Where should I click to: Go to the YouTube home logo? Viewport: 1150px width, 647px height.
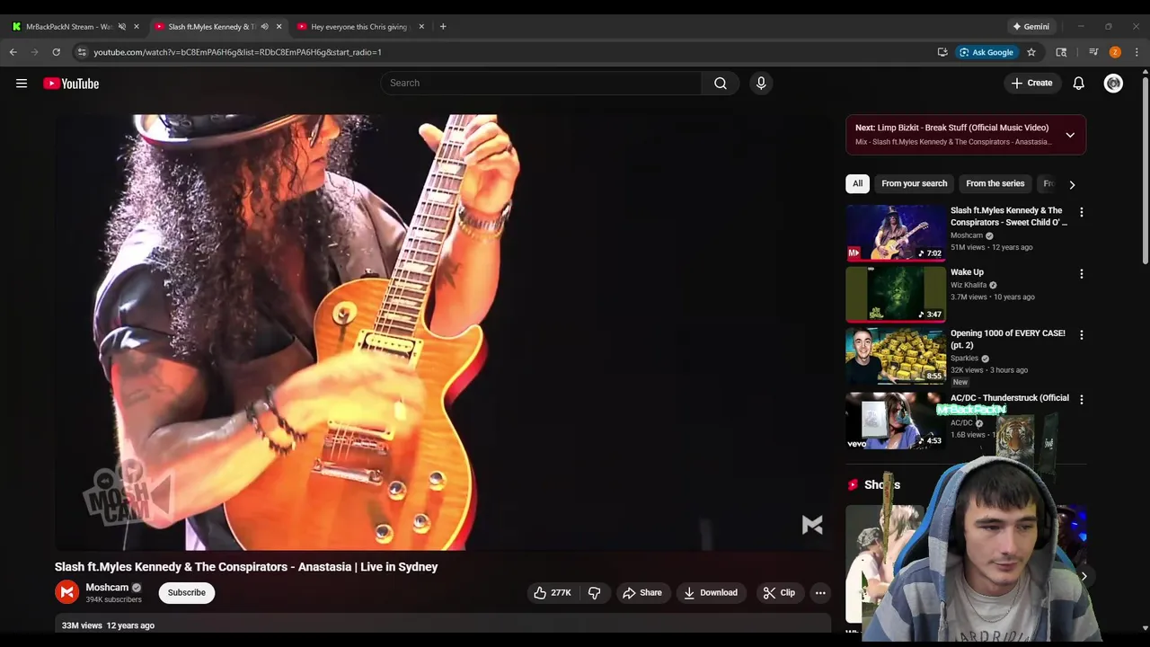point(71,84)
